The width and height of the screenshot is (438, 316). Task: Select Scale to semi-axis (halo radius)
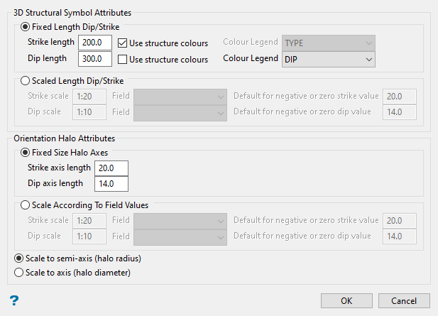[19, 258]
